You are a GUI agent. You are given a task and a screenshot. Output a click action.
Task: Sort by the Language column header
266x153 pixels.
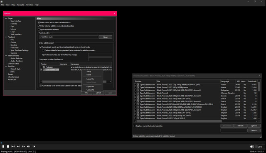[x=227, y=81]
